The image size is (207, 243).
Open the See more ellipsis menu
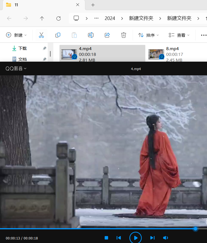click(x=204, y=35)
